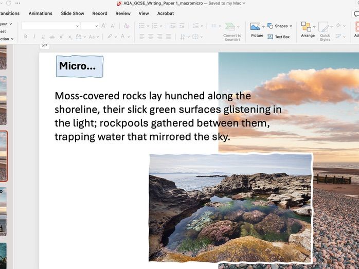Click the AutoFit options button above slide
The image size is (359, 269).
click(x=44, y=46)
